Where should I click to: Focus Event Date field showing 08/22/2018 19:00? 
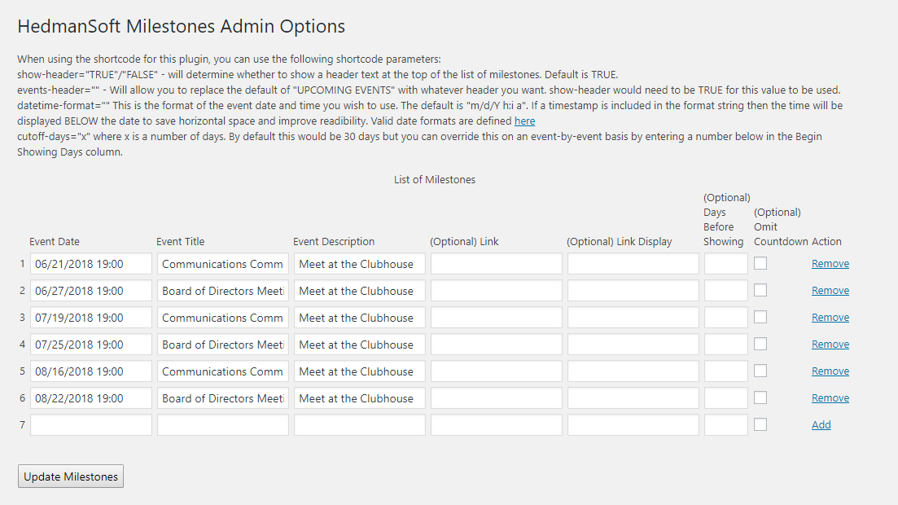tap(91, 398)
